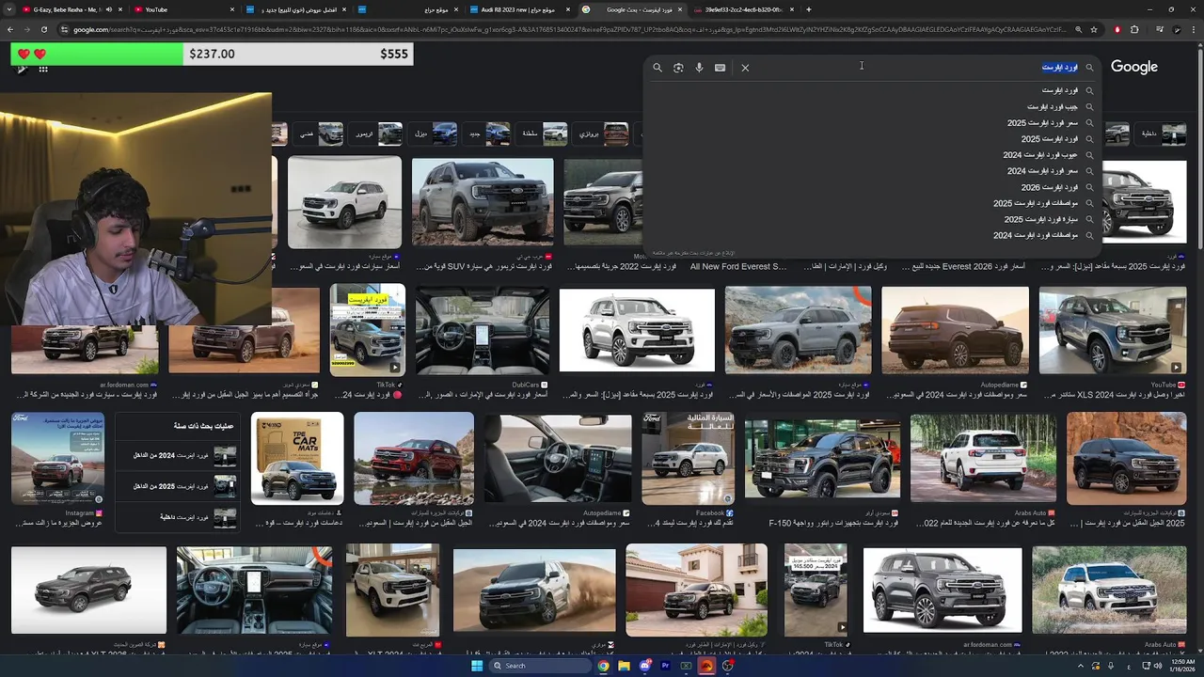The height and width of the screenshot is (677, 1204).
Task: Go back to the previous page
Action: point(10,29)
